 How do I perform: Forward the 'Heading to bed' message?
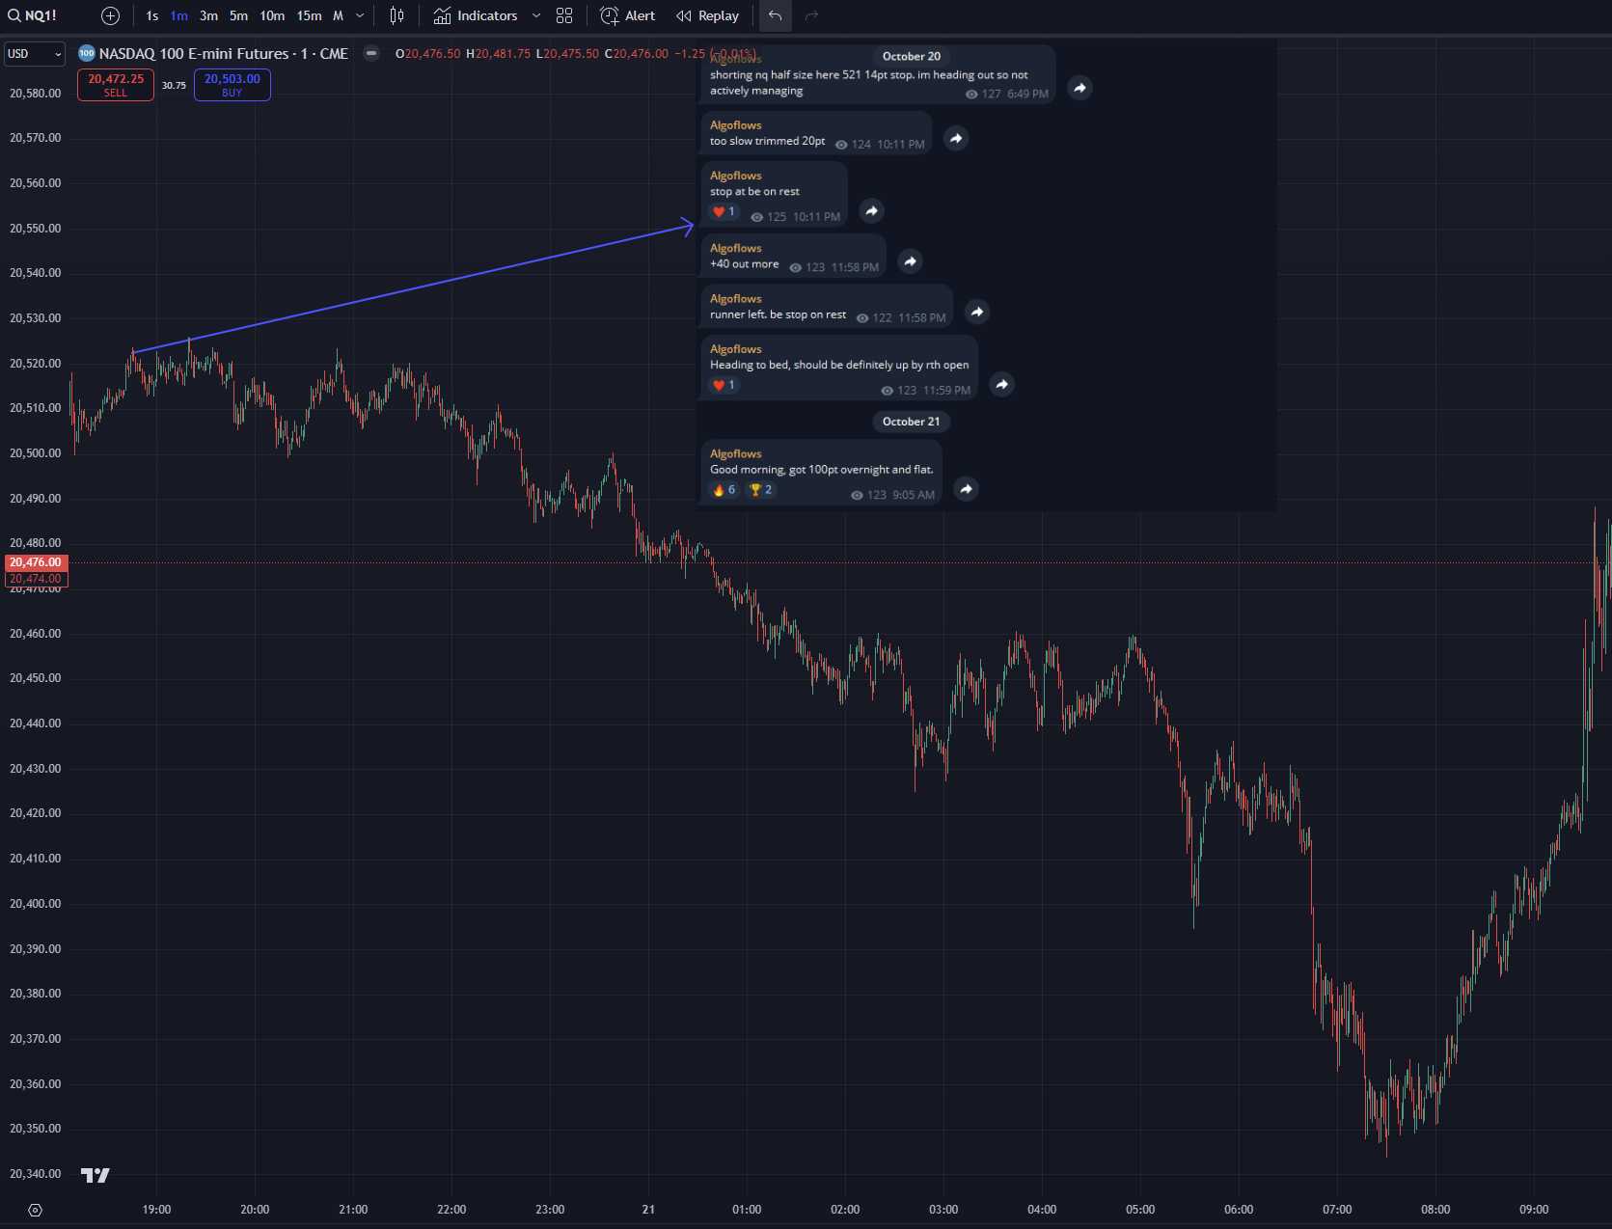click(x=1002, y=384)
